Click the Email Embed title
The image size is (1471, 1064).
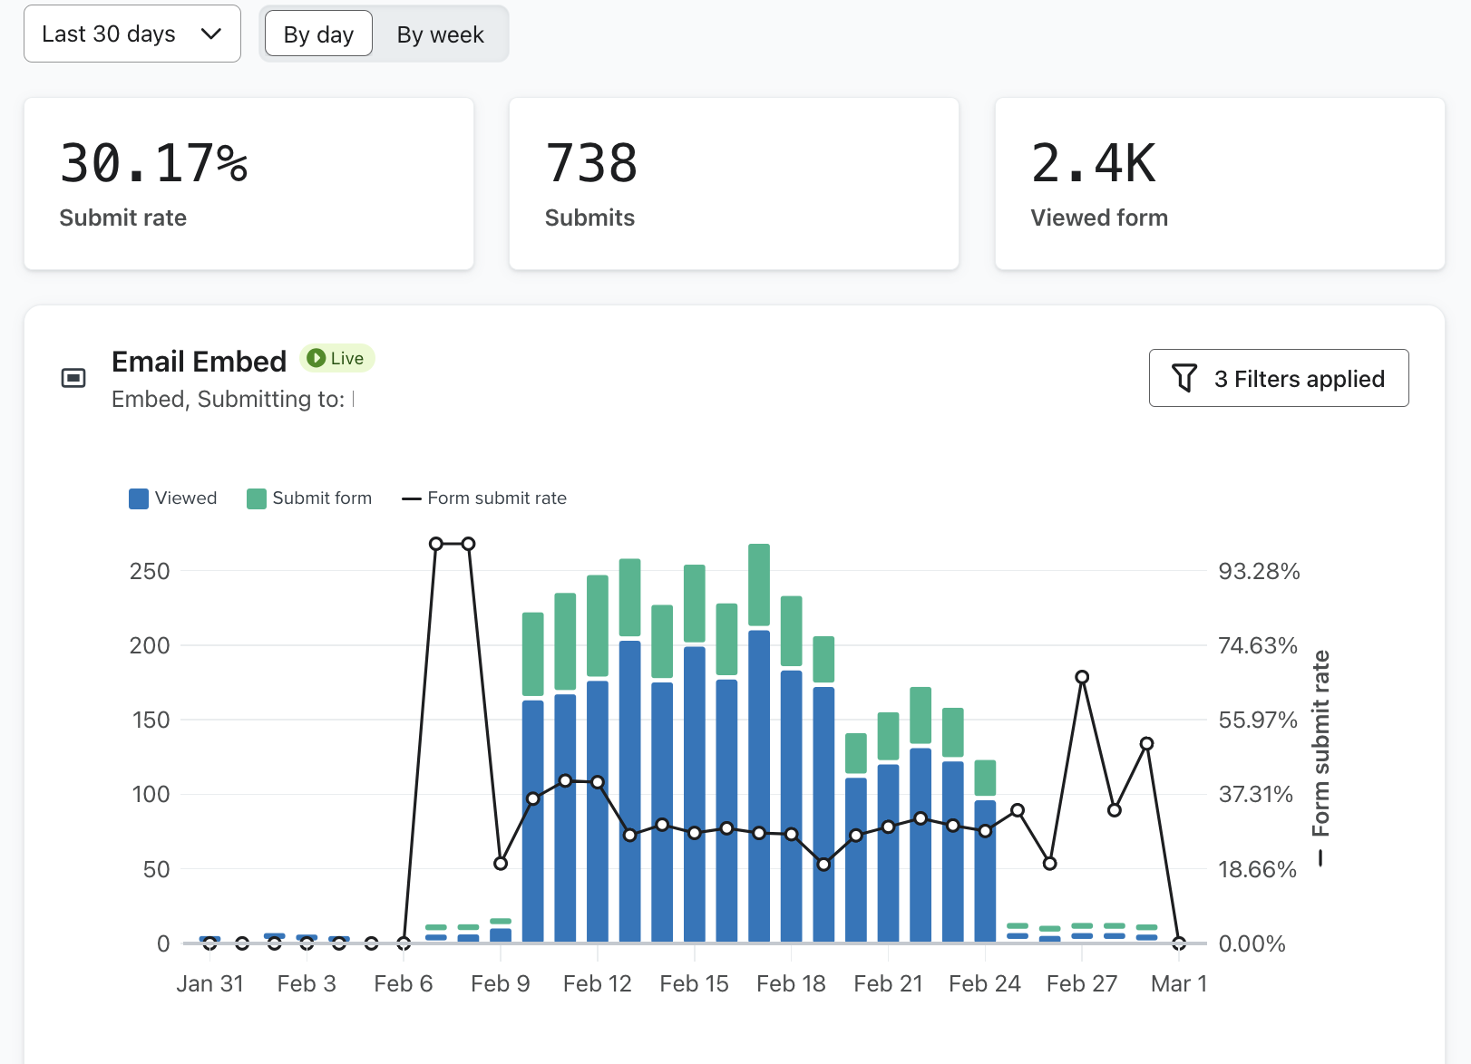pyautogui.click(x=199, y=362)
